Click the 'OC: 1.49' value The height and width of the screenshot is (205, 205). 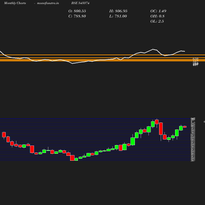[x=158, y=11]
